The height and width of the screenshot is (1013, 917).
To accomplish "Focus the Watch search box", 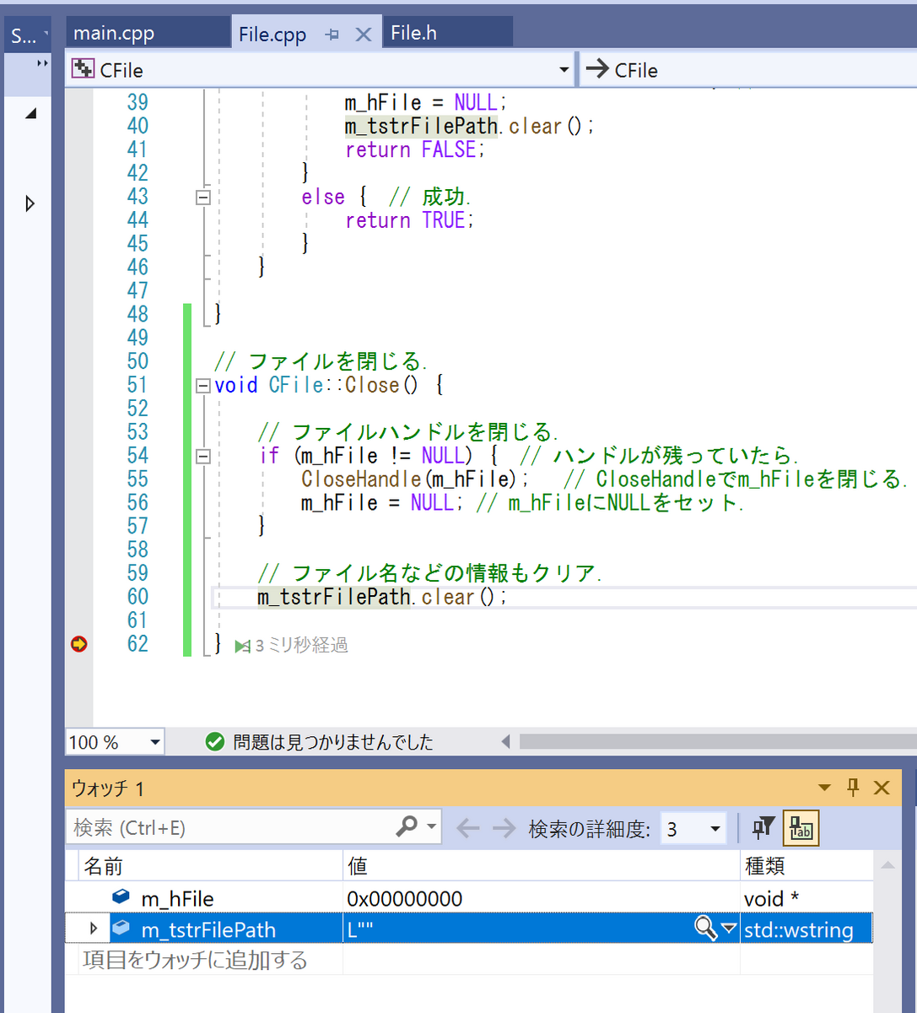I will click(x=230, y=828).
